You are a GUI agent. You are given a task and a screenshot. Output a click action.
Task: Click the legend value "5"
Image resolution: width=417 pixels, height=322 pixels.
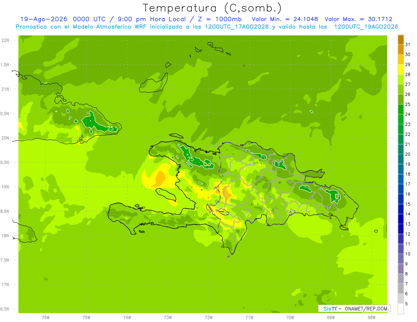coord(407,304)
